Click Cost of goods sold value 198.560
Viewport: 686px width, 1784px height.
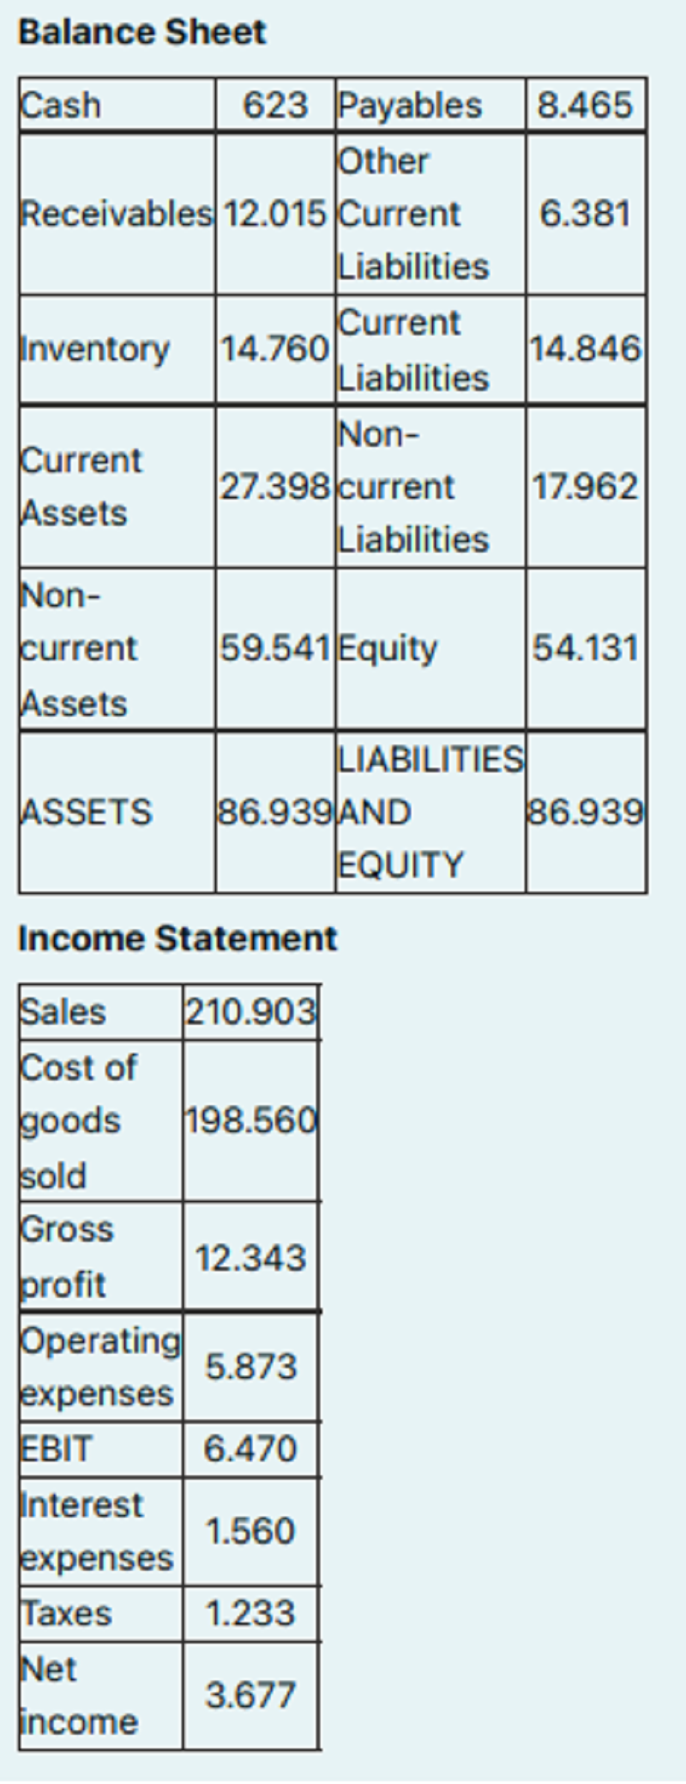[251, 1120]
